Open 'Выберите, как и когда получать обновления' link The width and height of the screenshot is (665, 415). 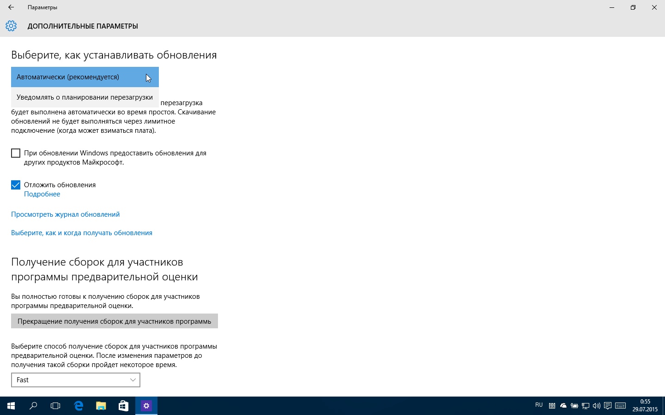(82, 233)
